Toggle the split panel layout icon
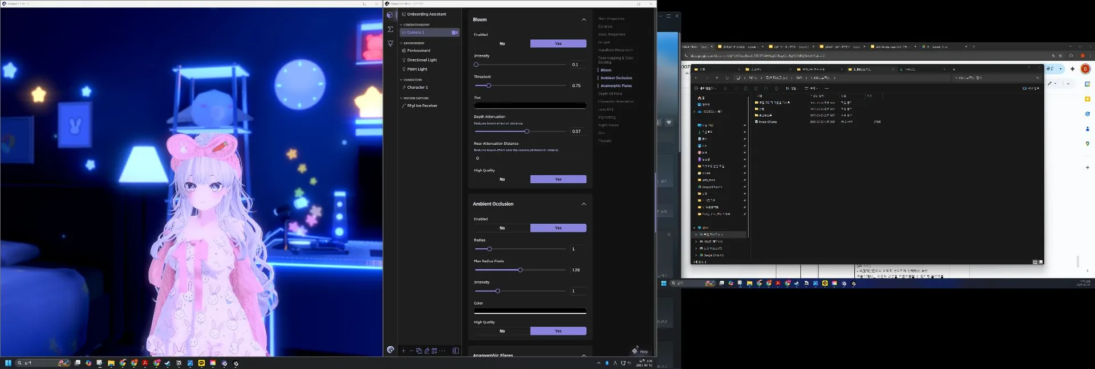Screen dimensions: 1095x369 (x=456, y=351)
